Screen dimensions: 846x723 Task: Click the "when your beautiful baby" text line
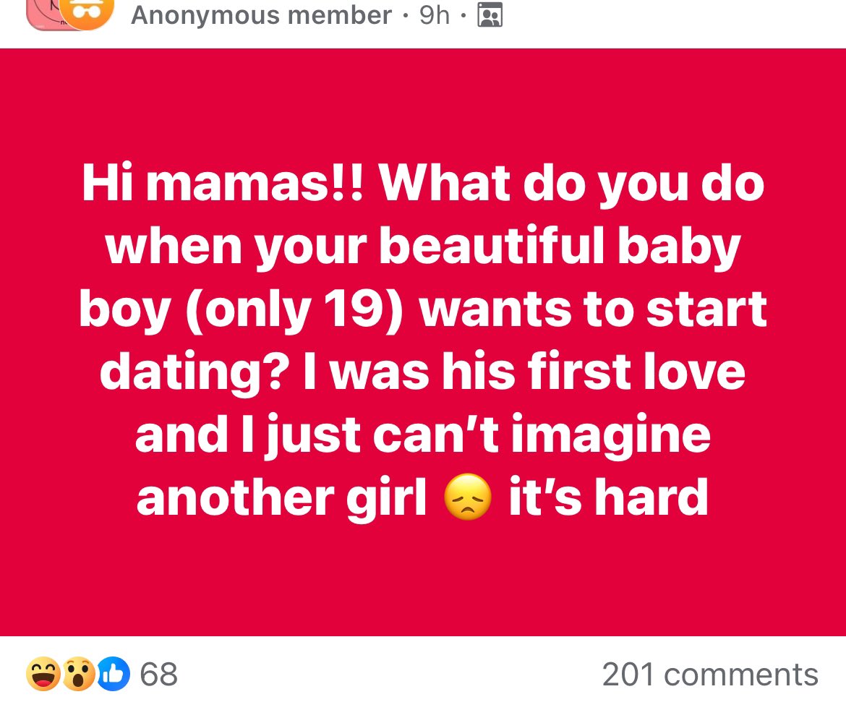[x=422, y=247]
